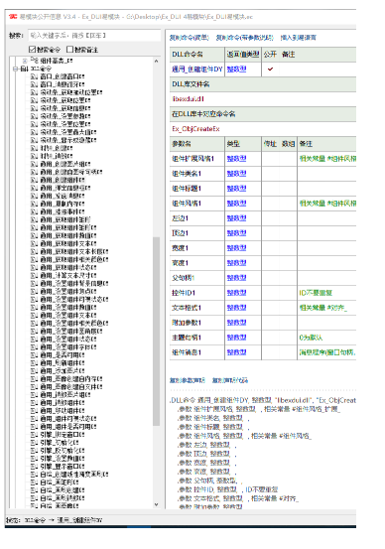Click the icon beside 通用_创建组件
385x549 pixels.
(x=34, y=180)
